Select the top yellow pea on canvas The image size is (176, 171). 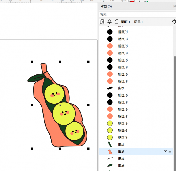tap(54, 94)
